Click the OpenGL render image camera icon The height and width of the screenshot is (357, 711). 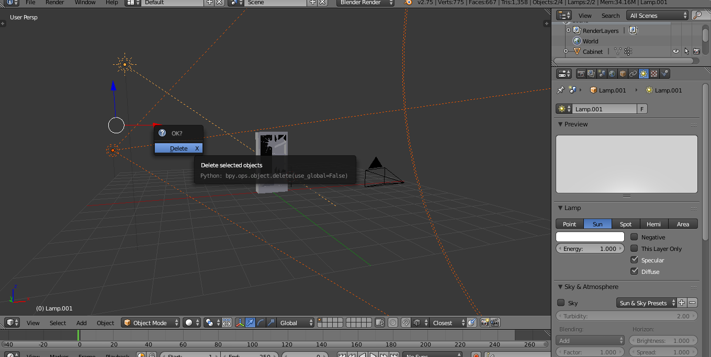(484, 323)
